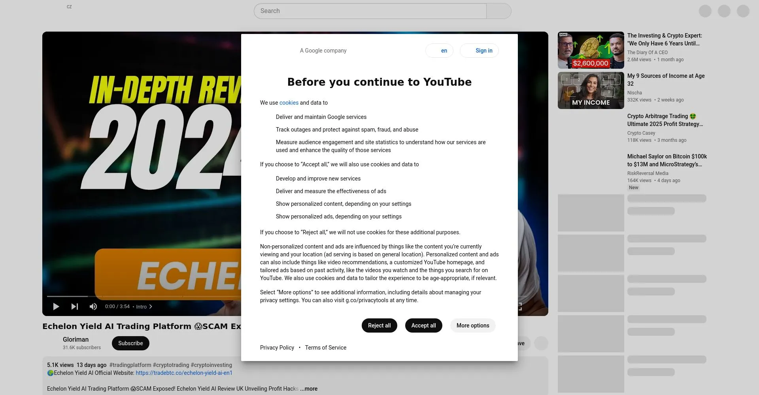
Task: Open the Intro chapter chevron
Action: (151, 307)
